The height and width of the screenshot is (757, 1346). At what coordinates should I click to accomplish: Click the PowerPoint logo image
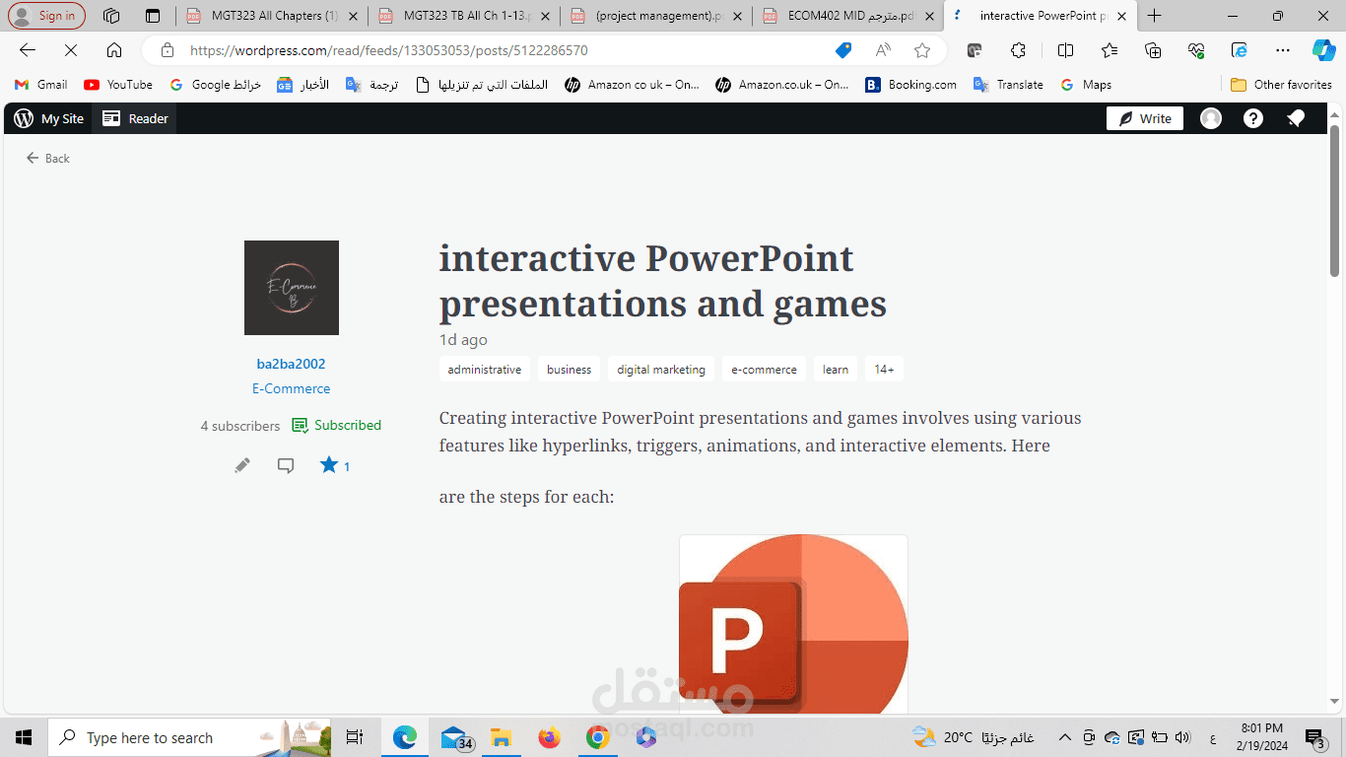click(793, 624)
